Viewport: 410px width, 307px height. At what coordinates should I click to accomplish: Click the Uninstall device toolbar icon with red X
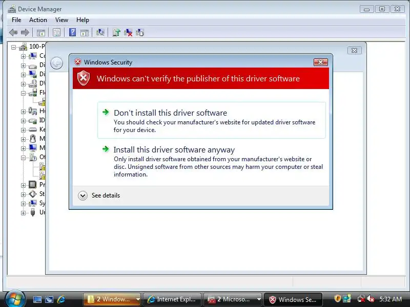128,33
